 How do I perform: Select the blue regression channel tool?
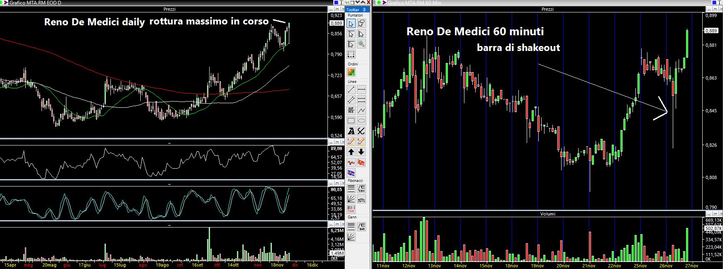[x=351, y=172]
